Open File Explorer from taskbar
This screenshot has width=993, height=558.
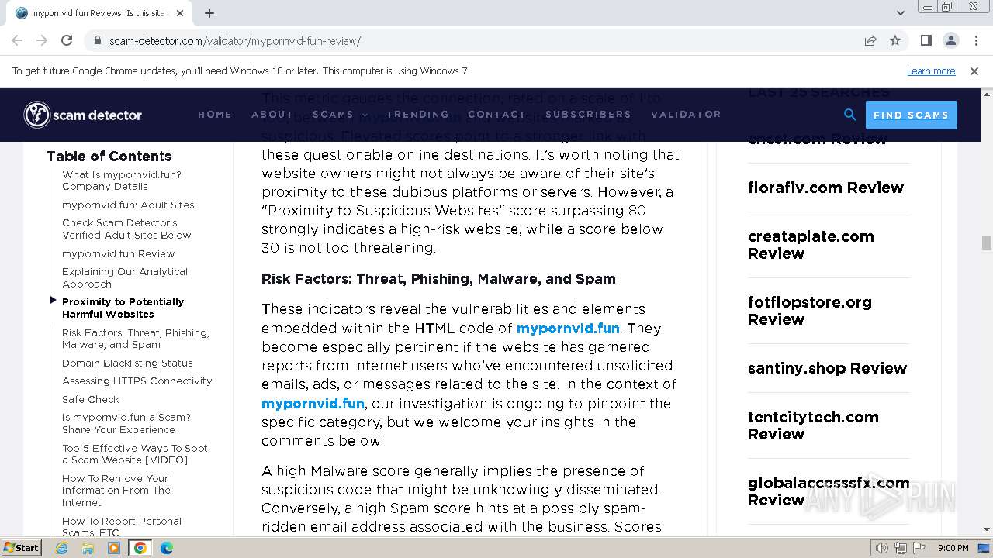88,548
